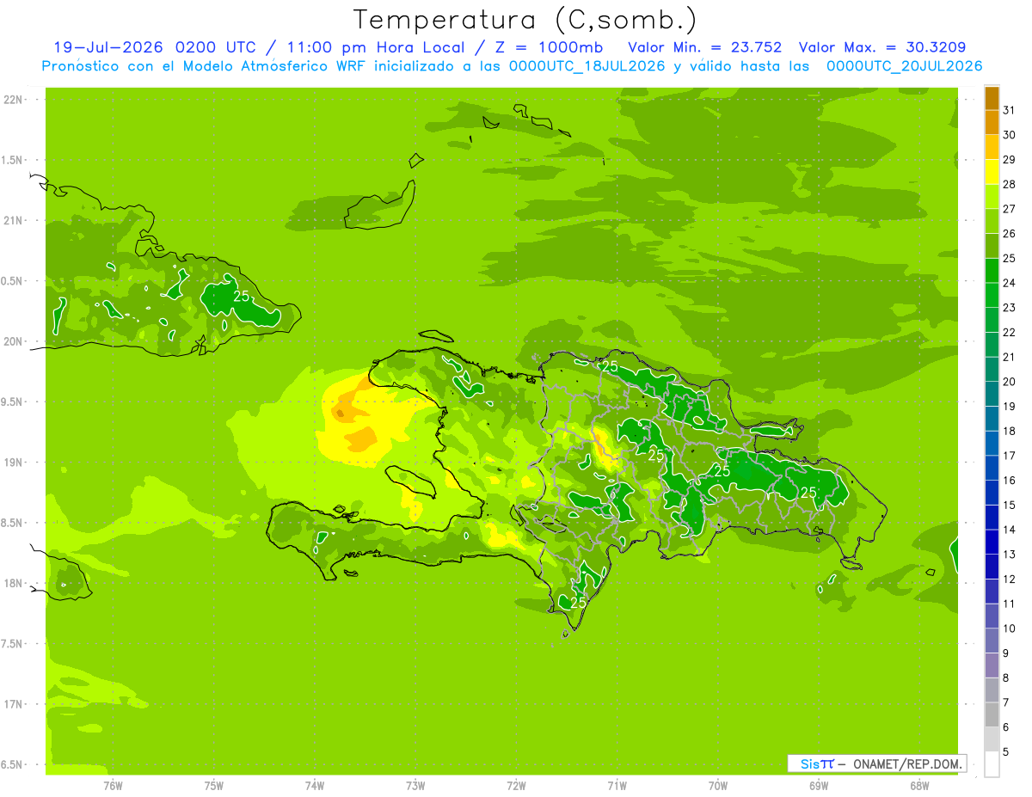
Task: Pick the blue swatch between 16 and 17
Action: pos(992,469)
